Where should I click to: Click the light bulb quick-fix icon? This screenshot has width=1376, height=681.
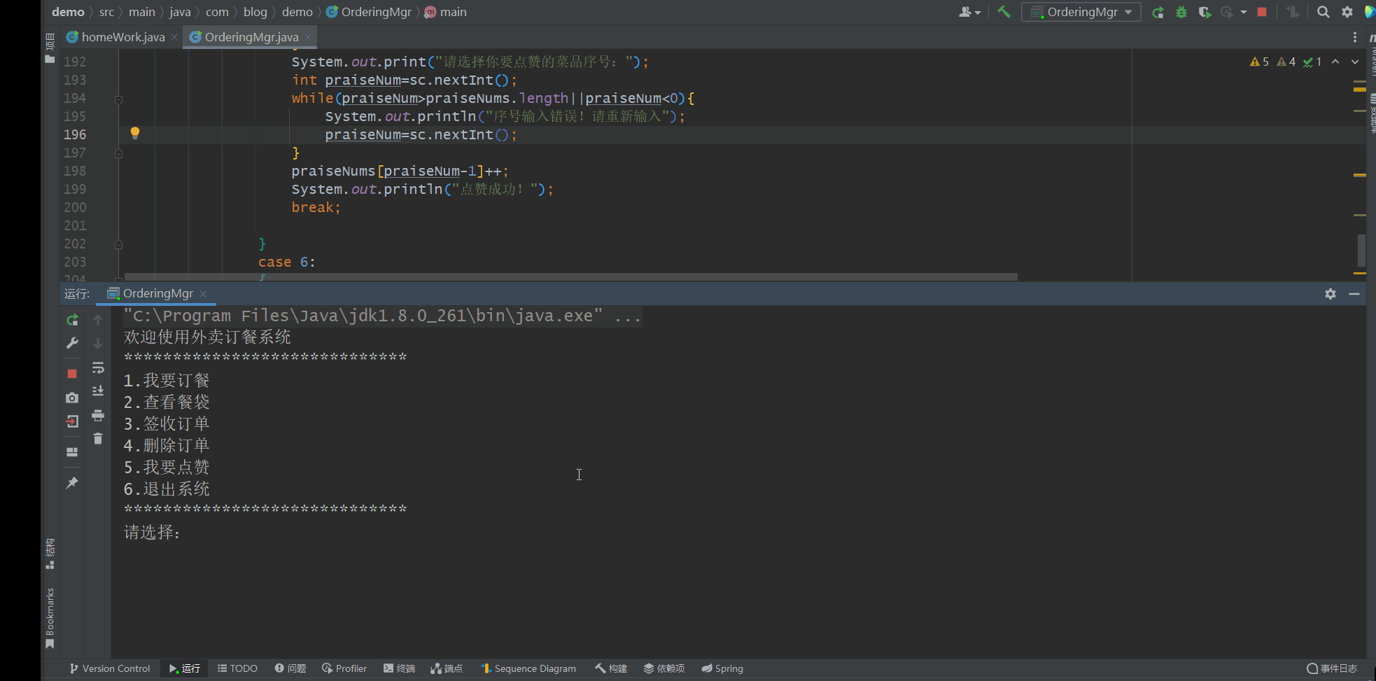[135, 133]
